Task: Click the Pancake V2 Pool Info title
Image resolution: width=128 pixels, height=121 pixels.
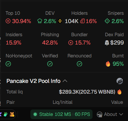Action: click(x=33, y=81)
